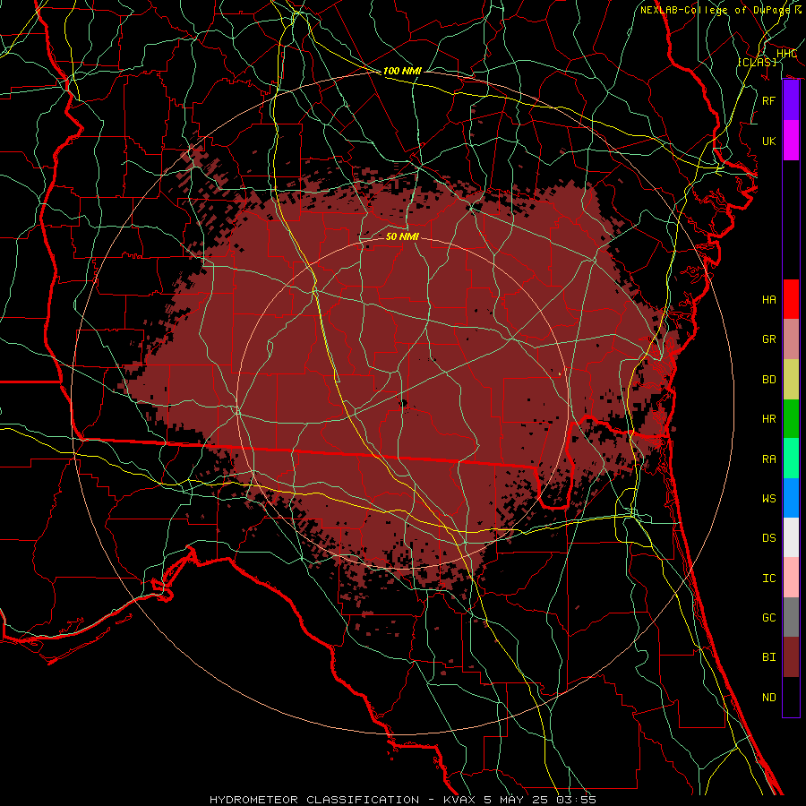Click the UK magenta legend color
Screen dimensions: 806x806
(791, 141)
